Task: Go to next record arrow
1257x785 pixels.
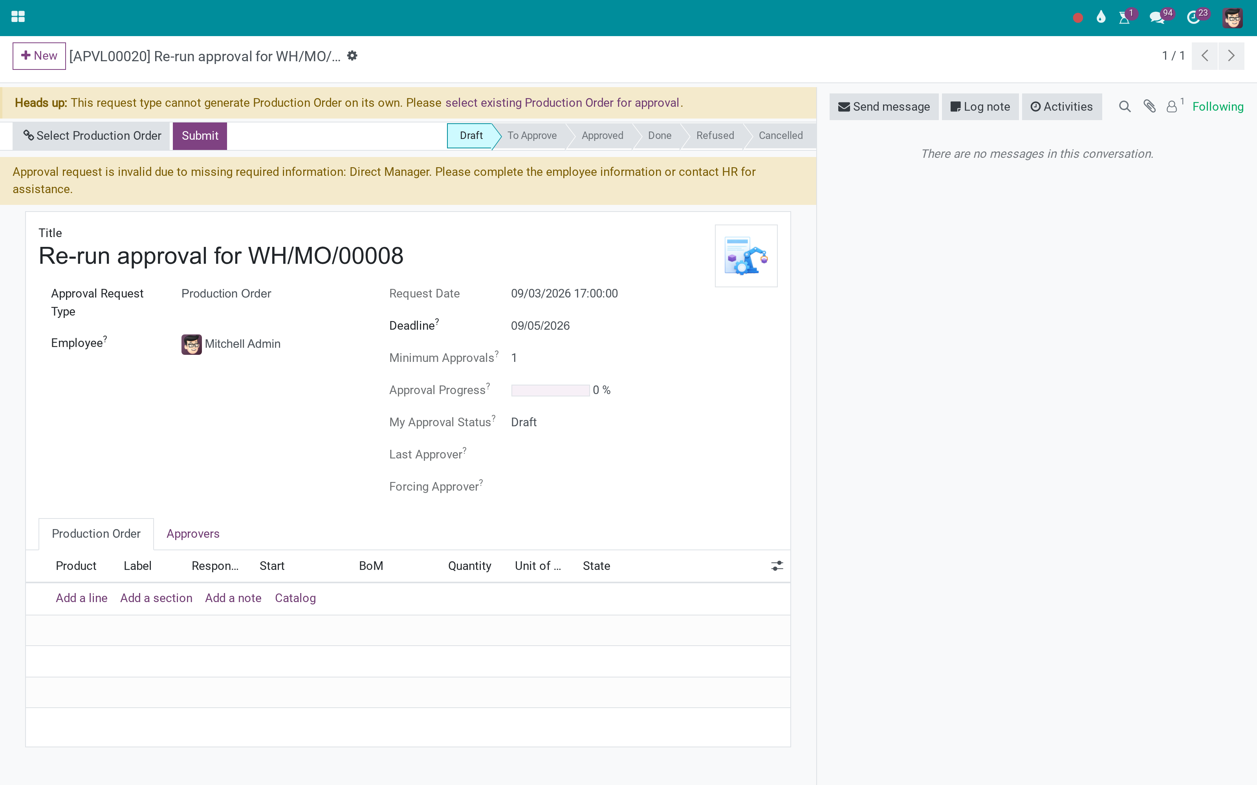Action: pos(1231,56)
